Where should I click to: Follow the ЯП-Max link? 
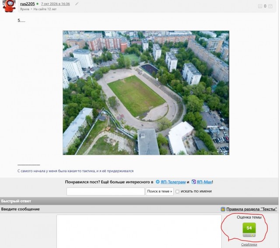tap(204, 182)
